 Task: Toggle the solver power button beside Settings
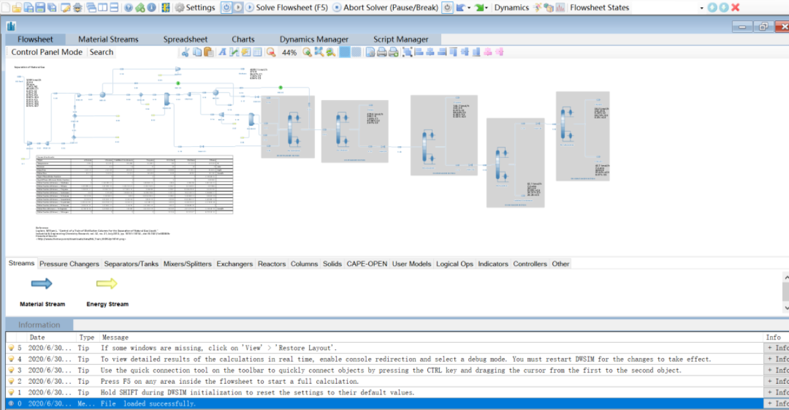point(226,8)
